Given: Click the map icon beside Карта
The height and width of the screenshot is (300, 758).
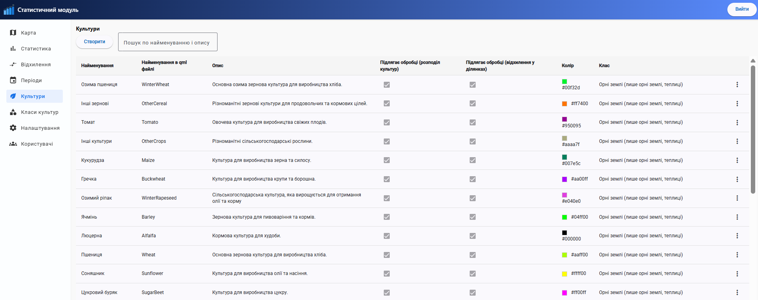Looking at the screenshot, I should coord(13,33).
